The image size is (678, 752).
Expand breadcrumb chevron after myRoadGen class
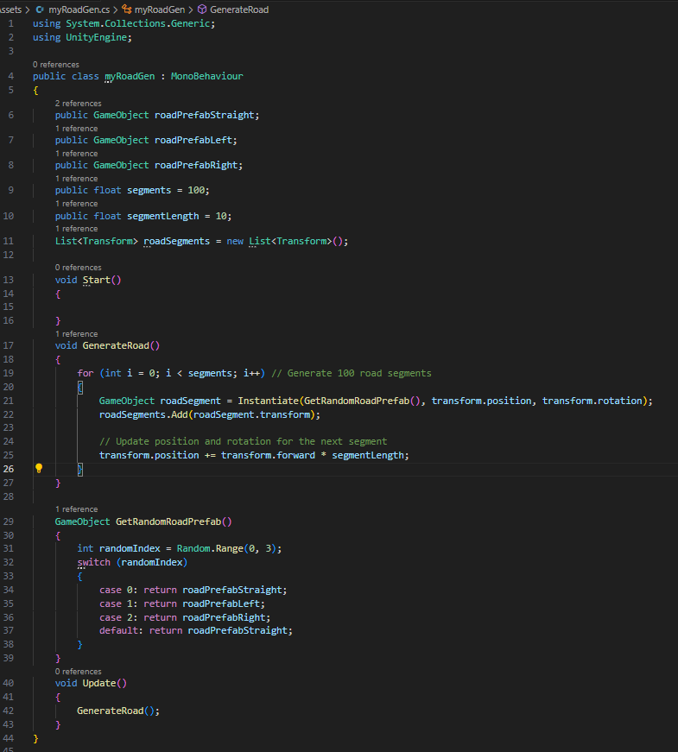191,9
